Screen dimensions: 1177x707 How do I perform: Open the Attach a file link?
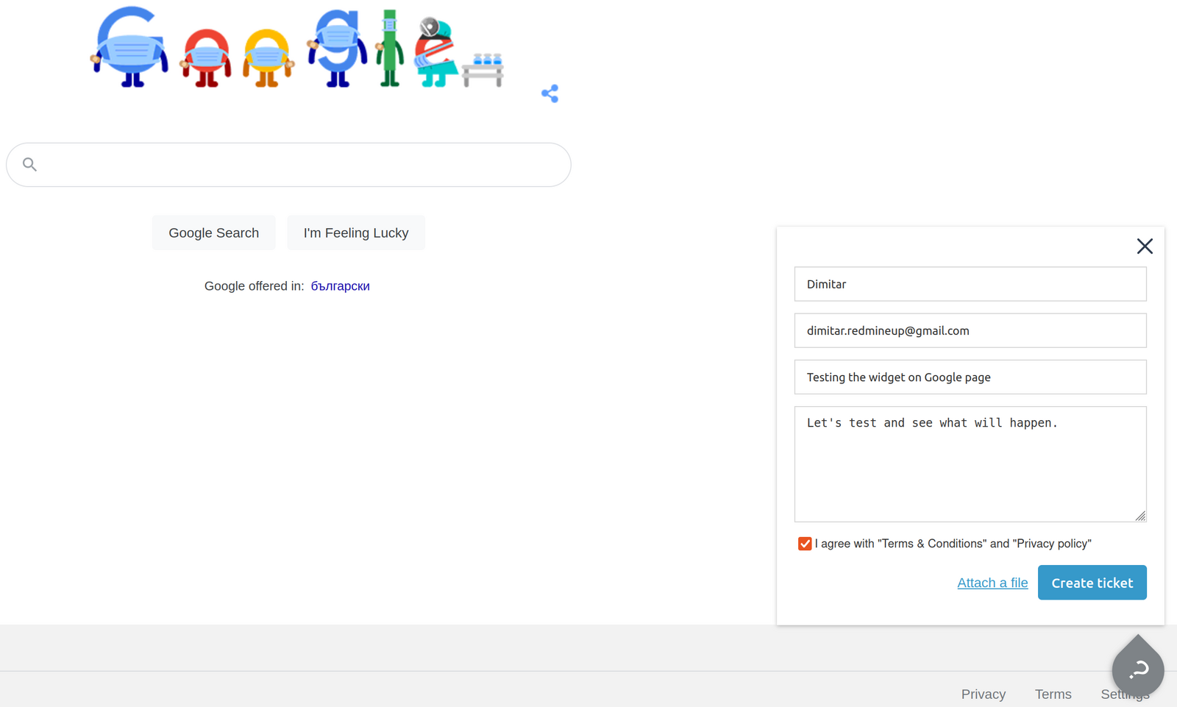(x=992, y=582)
